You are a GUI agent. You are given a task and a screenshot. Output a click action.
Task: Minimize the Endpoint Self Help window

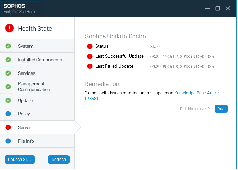pyautogui.click(x=207, y=8)
